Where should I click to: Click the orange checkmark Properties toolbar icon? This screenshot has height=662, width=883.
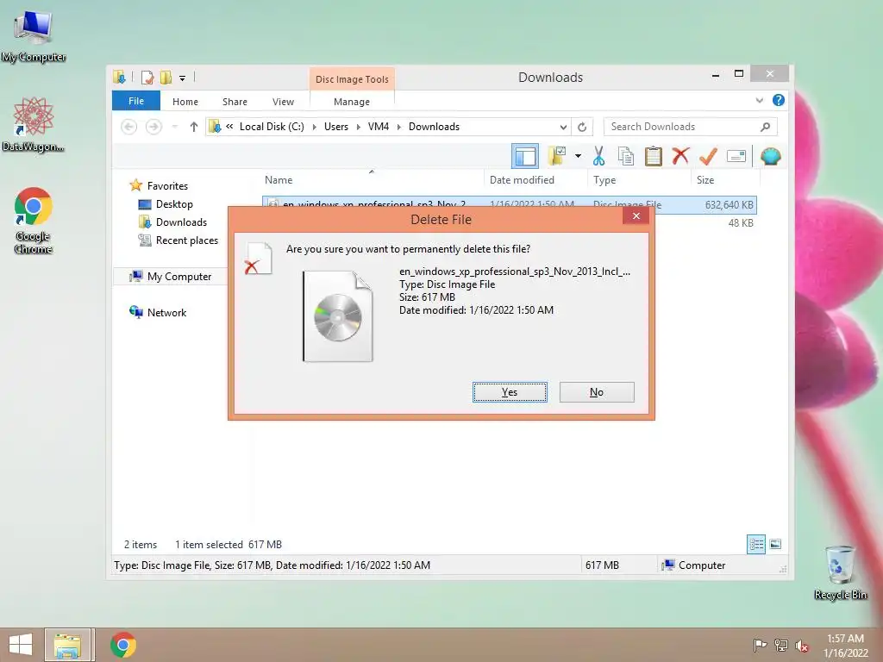pyautogui.click(x=708, y=156)
